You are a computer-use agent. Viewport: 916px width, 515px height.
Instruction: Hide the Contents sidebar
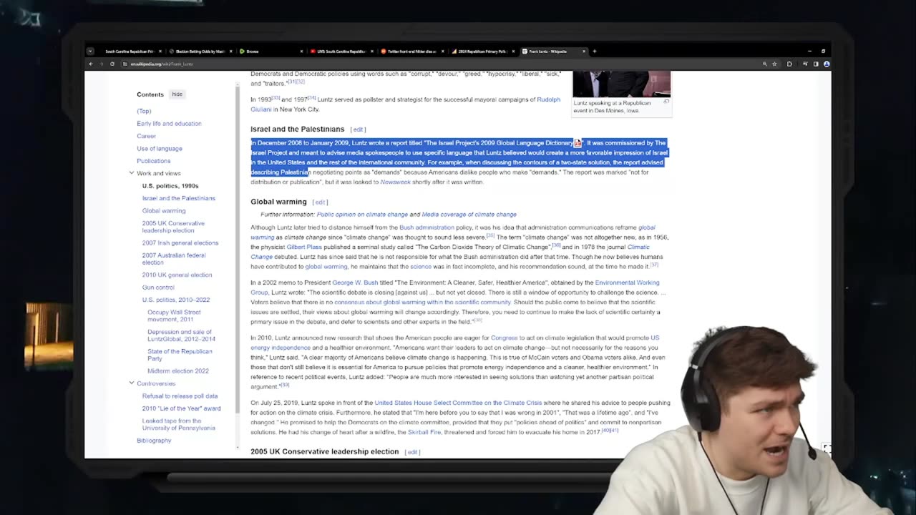tap(177, 94)
